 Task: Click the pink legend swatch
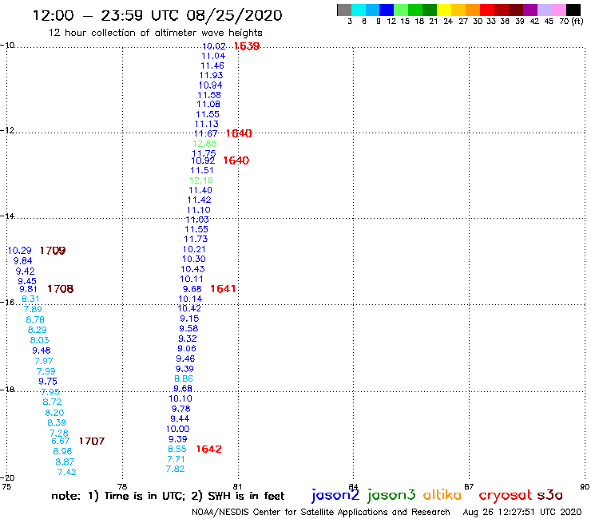[559, 10]
